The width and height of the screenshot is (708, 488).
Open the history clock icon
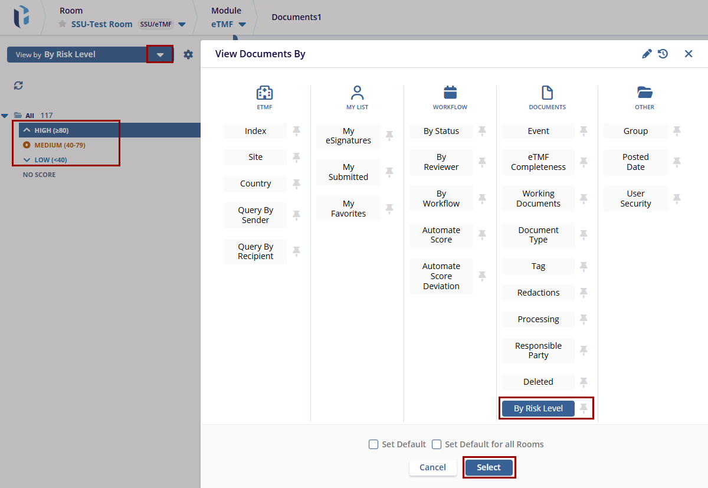(663, 54)
